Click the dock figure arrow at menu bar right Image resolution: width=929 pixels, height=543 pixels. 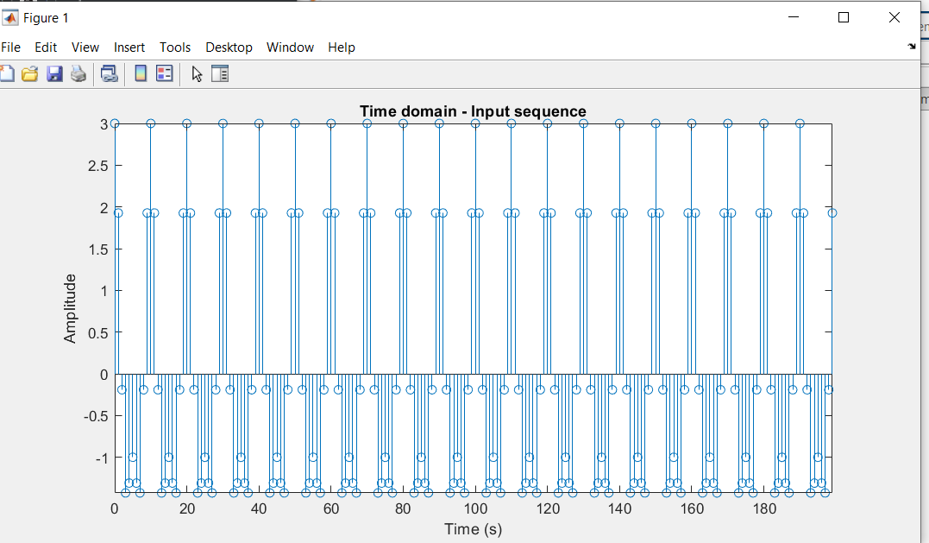(x=912, y=47)
